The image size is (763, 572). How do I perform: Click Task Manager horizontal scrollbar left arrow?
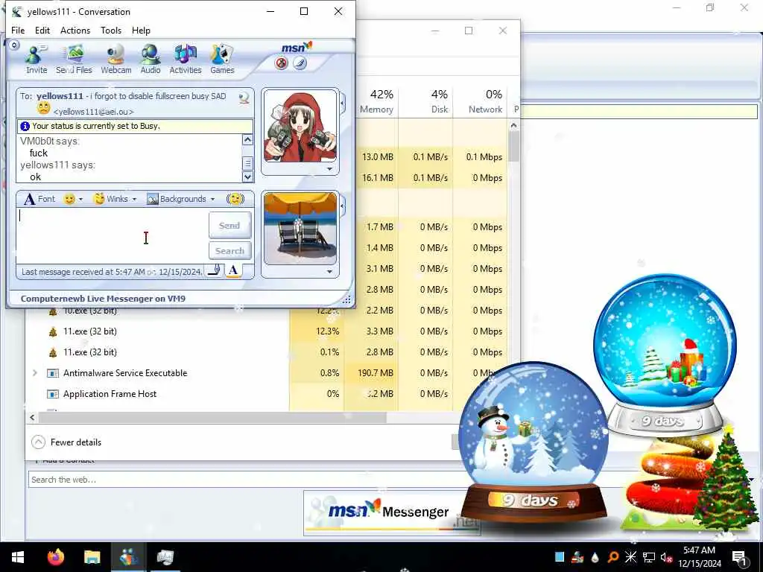click(x=32, y=417)
